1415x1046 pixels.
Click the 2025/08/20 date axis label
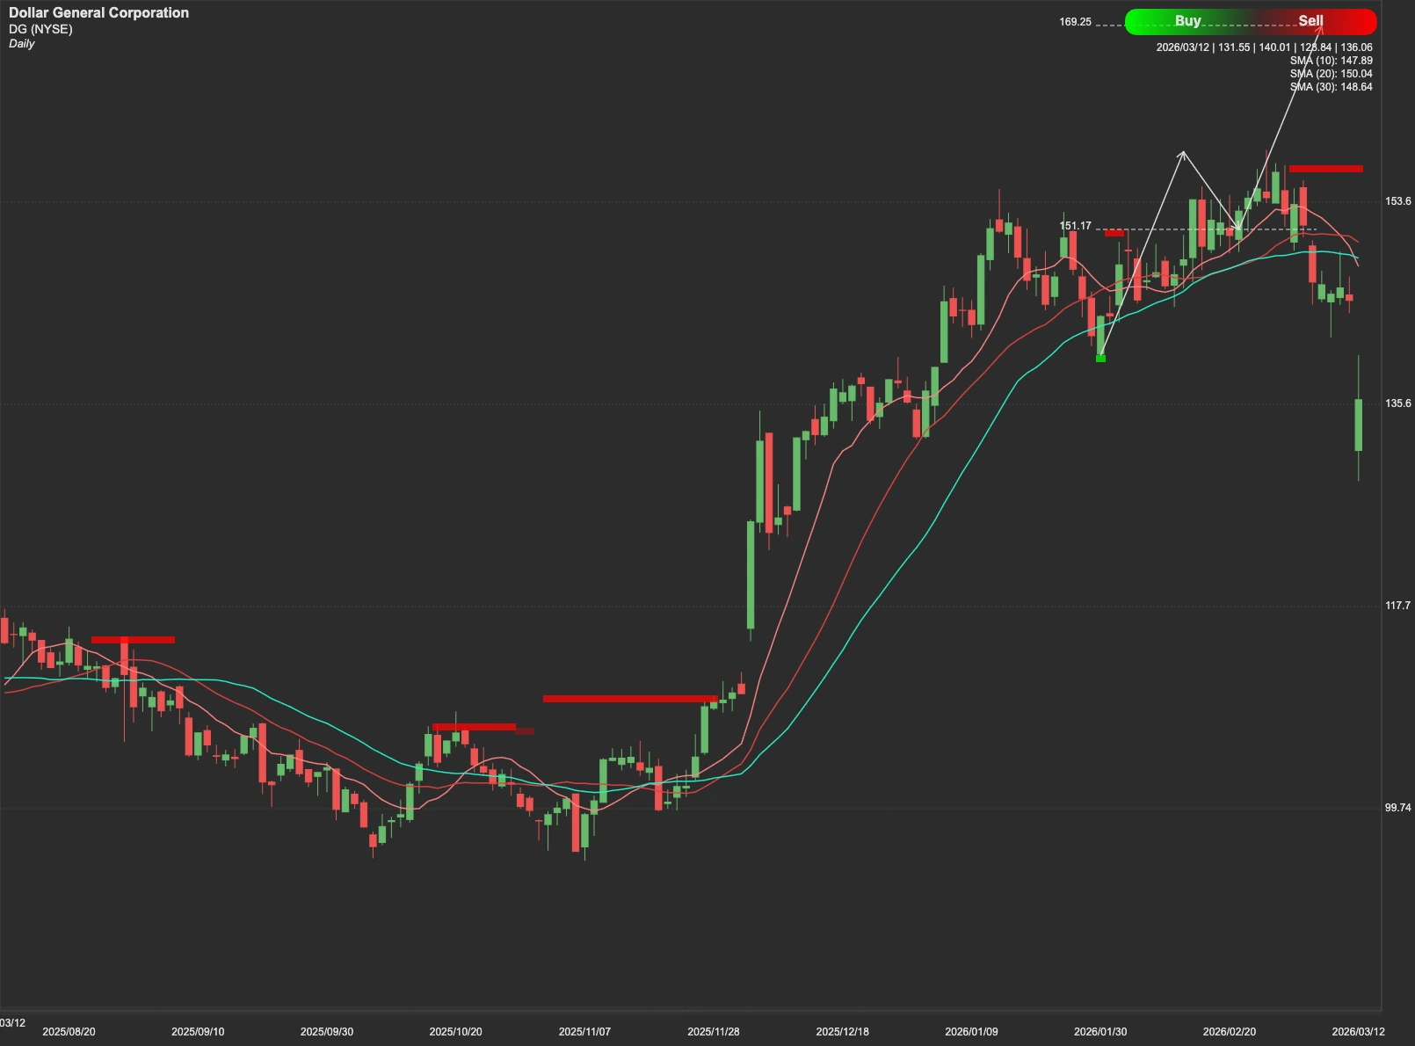click(x=69, y=1032)
